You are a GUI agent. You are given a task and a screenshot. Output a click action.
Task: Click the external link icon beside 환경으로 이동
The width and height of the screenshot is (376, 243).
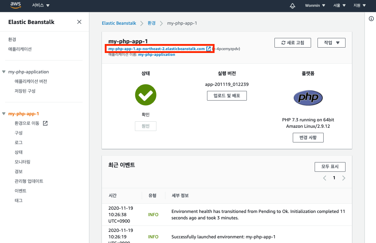tap(45, 123)
